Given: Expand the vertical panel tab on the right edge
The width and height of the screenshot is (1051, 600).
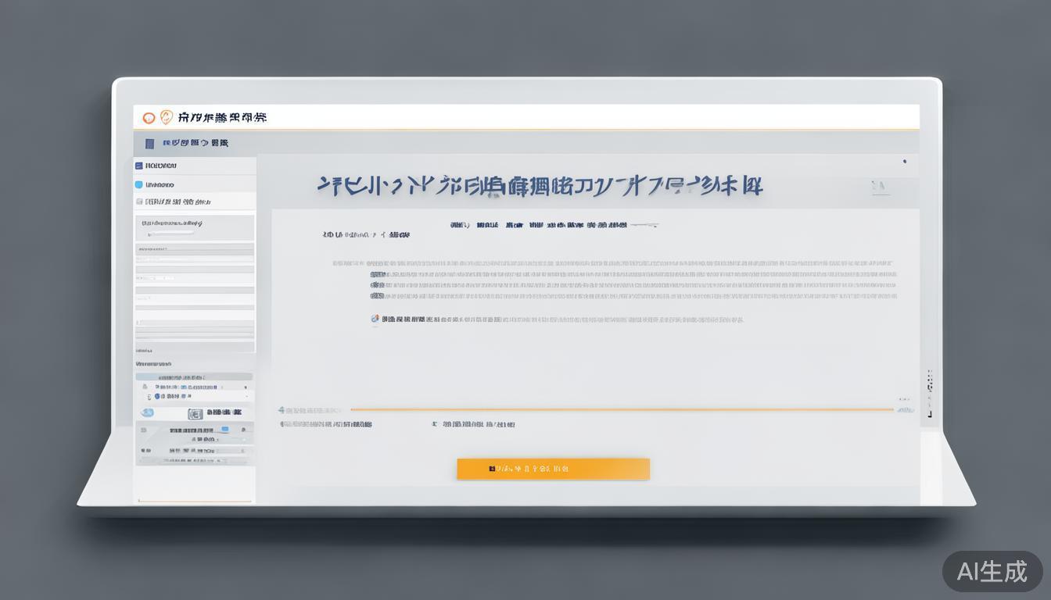Looking at the screenshot, I should (931, 383).
